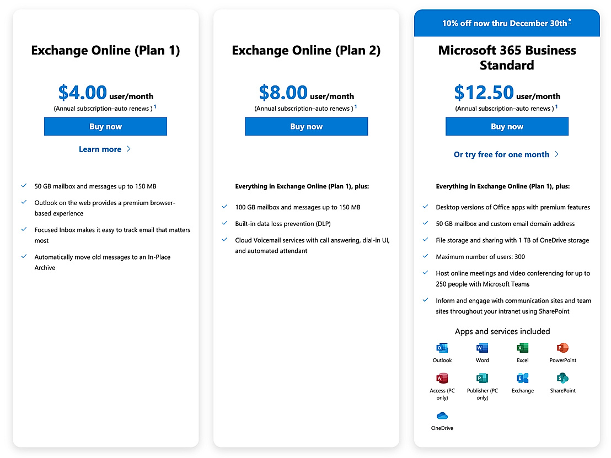This screenshot has height=458, width=611.
Task: Open footnote 1 under the $4.00 price
Action: coord(155,106)
